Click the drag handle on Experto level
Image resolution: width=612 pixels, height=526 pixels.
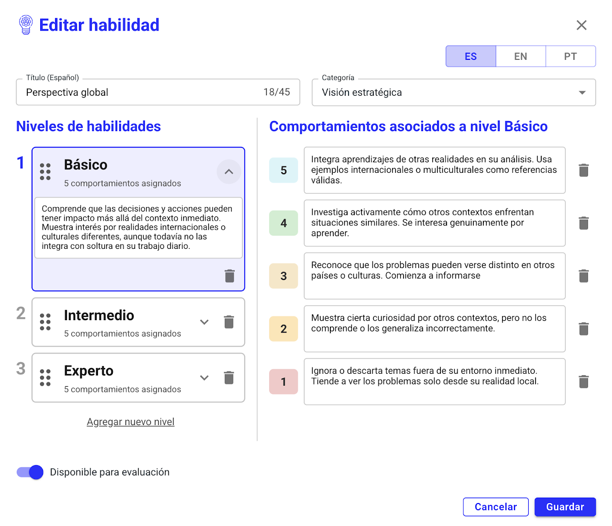coord(45,378)
